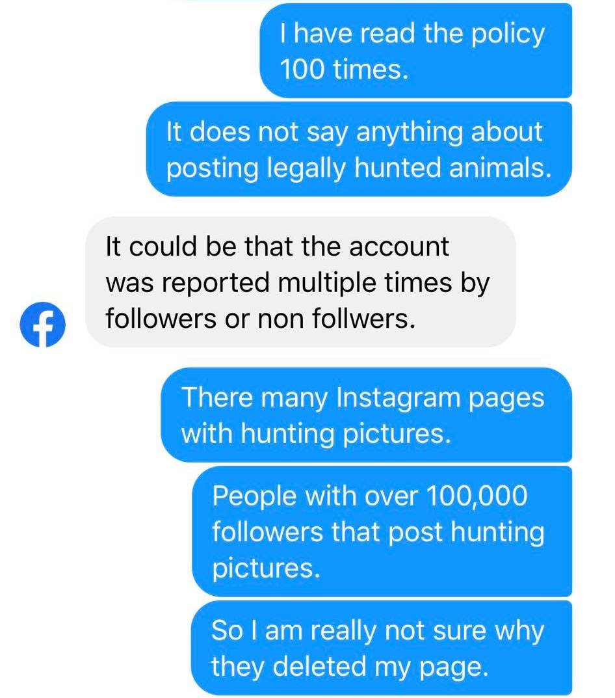Click the words "with hunting pictures." under Instagram pages
The width and height of the screenshot is (615, 698).
(x=317, y=434)
